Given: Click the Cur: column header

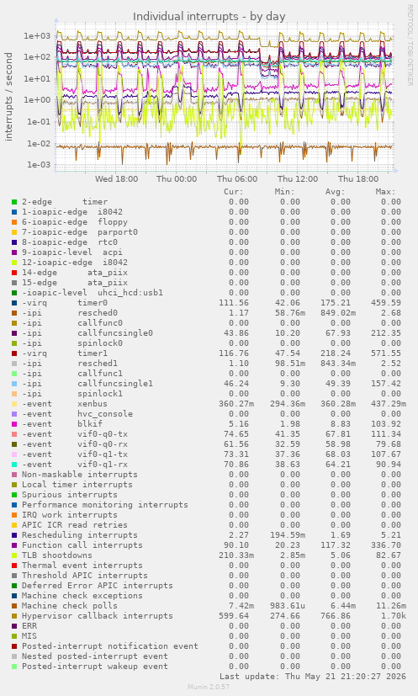Looking at the screenshot, I should 234,192.
